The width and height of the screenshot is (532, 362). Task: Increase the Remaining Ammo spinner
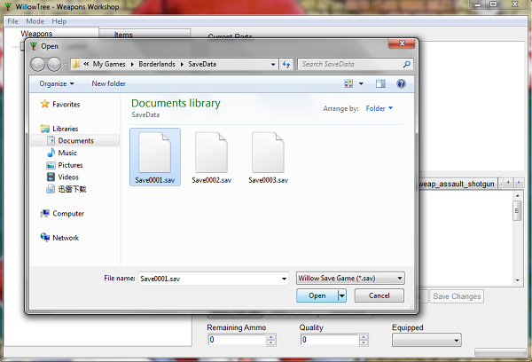pos(270,337)
